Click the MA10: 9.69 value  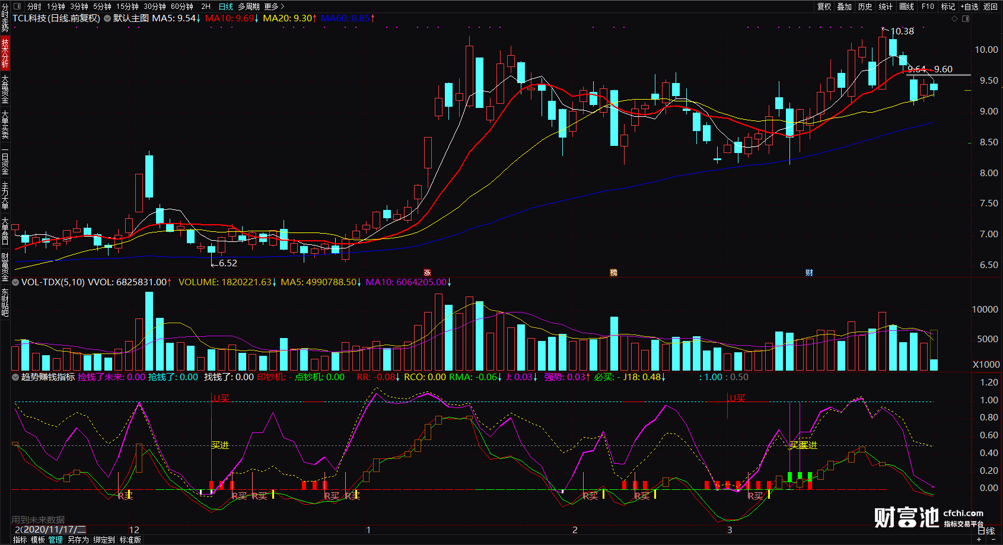pos(231,18)
